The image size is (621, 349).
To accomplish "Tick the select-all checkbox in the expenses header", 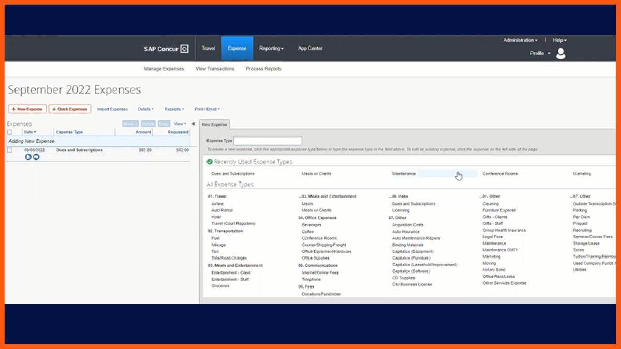I will [10, 132].
